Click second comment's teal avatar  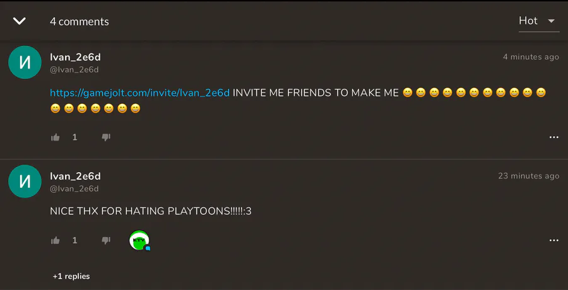pyautogui.click(x=25, y=181)
